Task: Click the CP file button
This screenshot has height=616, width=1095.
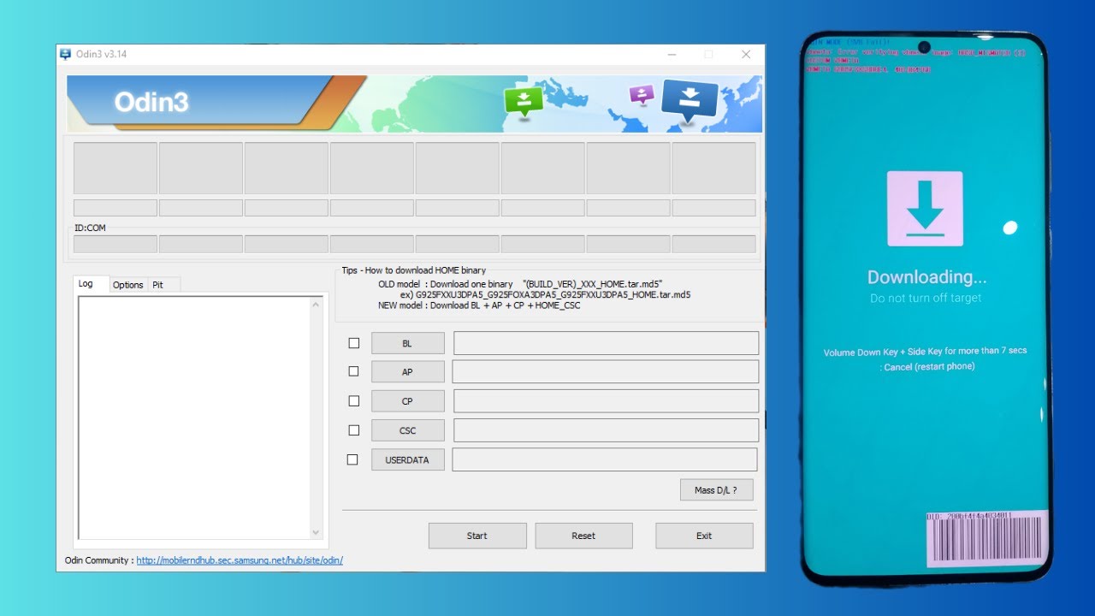Action: coord(407,401)
